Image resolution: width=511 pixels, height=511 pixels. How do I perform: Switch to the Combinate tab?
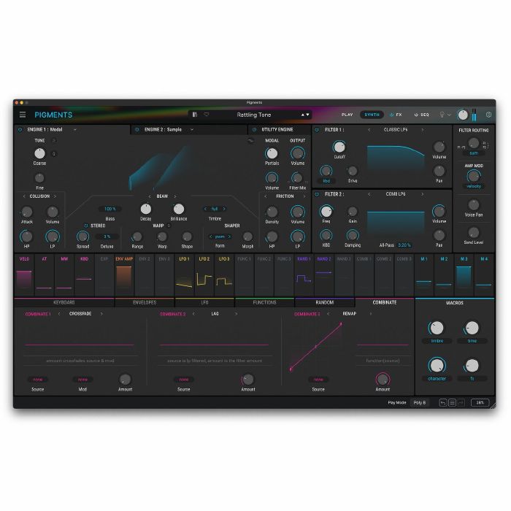(385, 302)
